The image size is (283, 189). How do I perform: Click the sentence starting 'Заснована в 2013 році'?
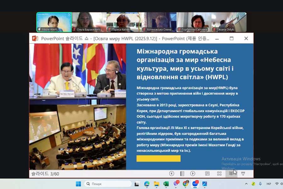191,114
